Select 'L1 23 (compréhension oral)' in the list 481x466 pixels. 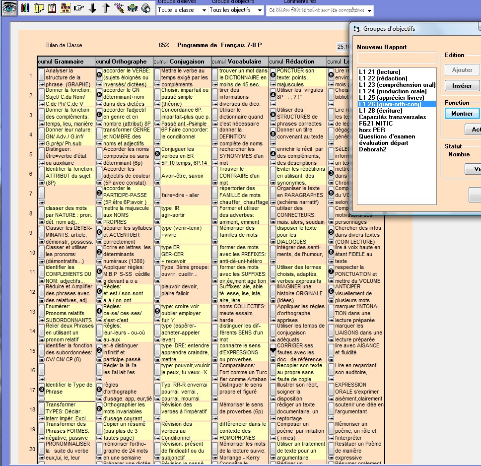397,85
